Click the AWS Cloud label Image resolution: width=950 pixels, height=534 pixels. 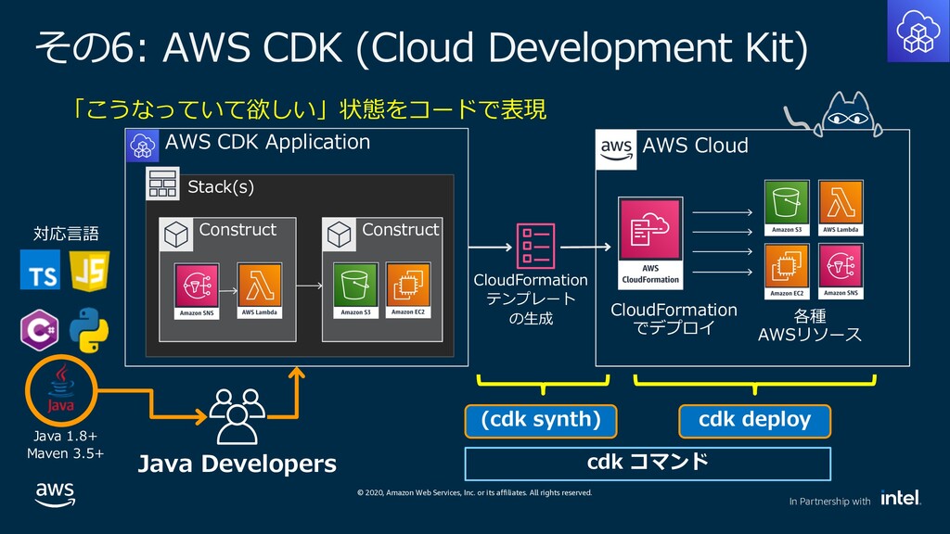695,146
